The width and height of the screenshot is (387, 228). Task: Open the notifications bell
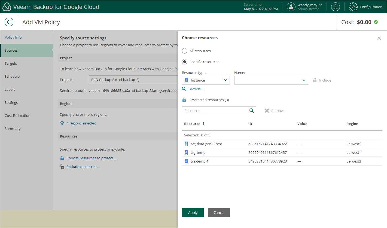tap(336, 7)
